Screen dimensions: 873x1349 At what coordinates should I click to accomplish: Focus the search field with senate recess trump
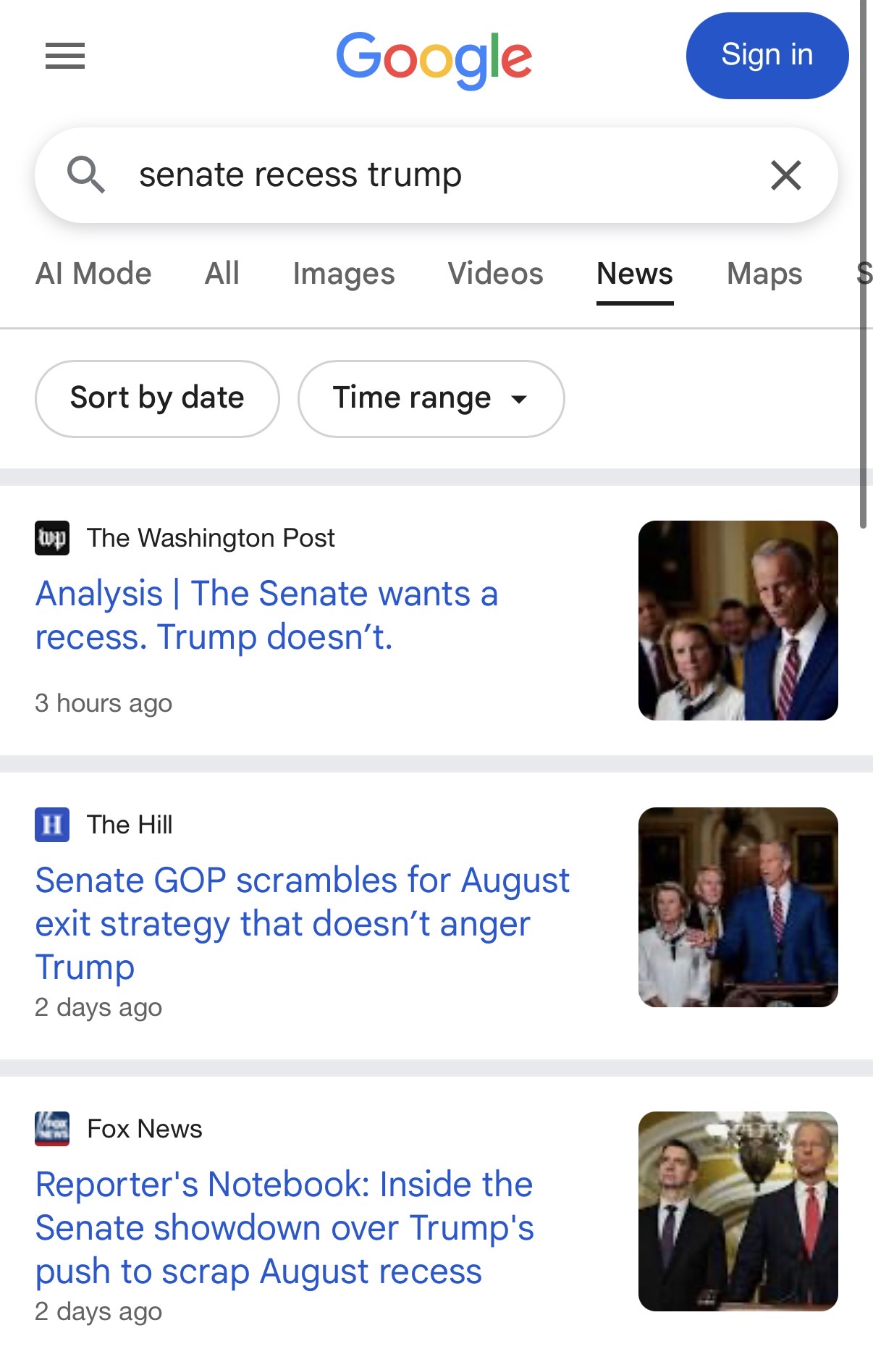pyautogui.click(x=436, y=175)
